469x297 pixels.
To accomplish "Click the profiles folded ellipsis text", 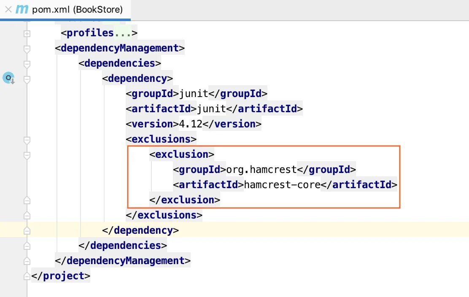I will [123, 33].
